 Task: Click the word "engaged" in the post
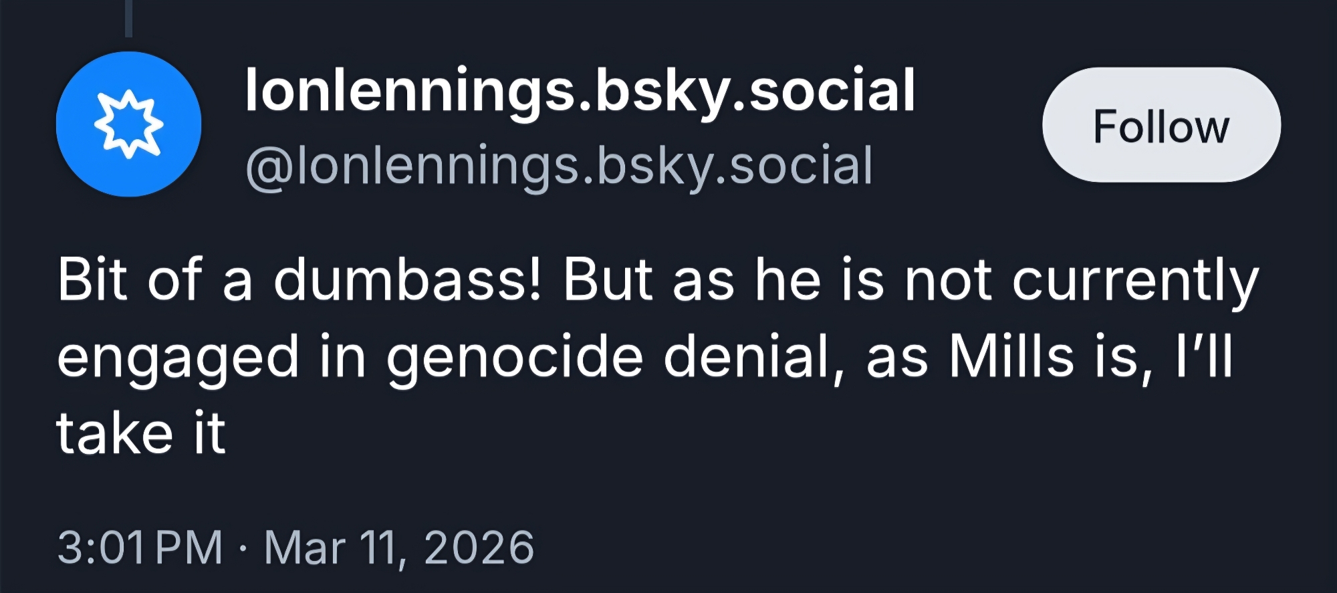coord(178,358)
